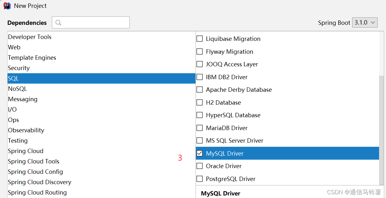
Task: Select the Spring Cloud category
Action: 101,151
